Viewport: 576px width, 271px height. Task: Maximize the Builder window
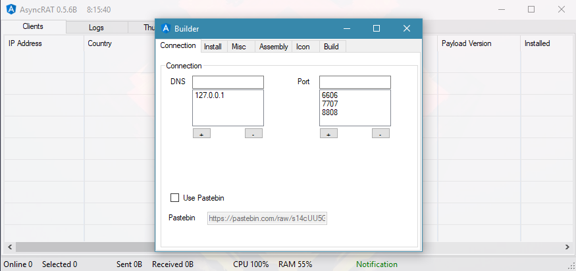pos(376,28)
